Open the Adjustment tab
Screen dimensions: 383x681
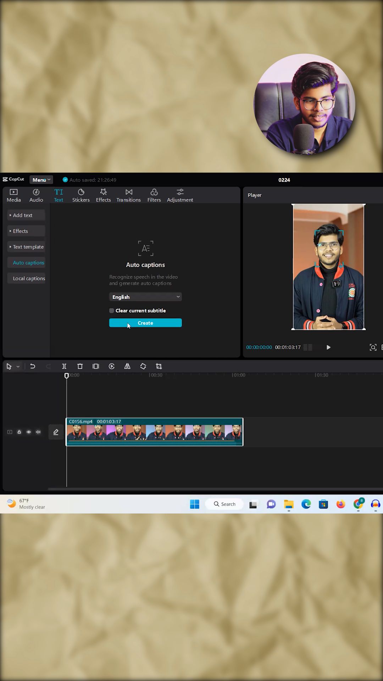[x=180, y=195]
